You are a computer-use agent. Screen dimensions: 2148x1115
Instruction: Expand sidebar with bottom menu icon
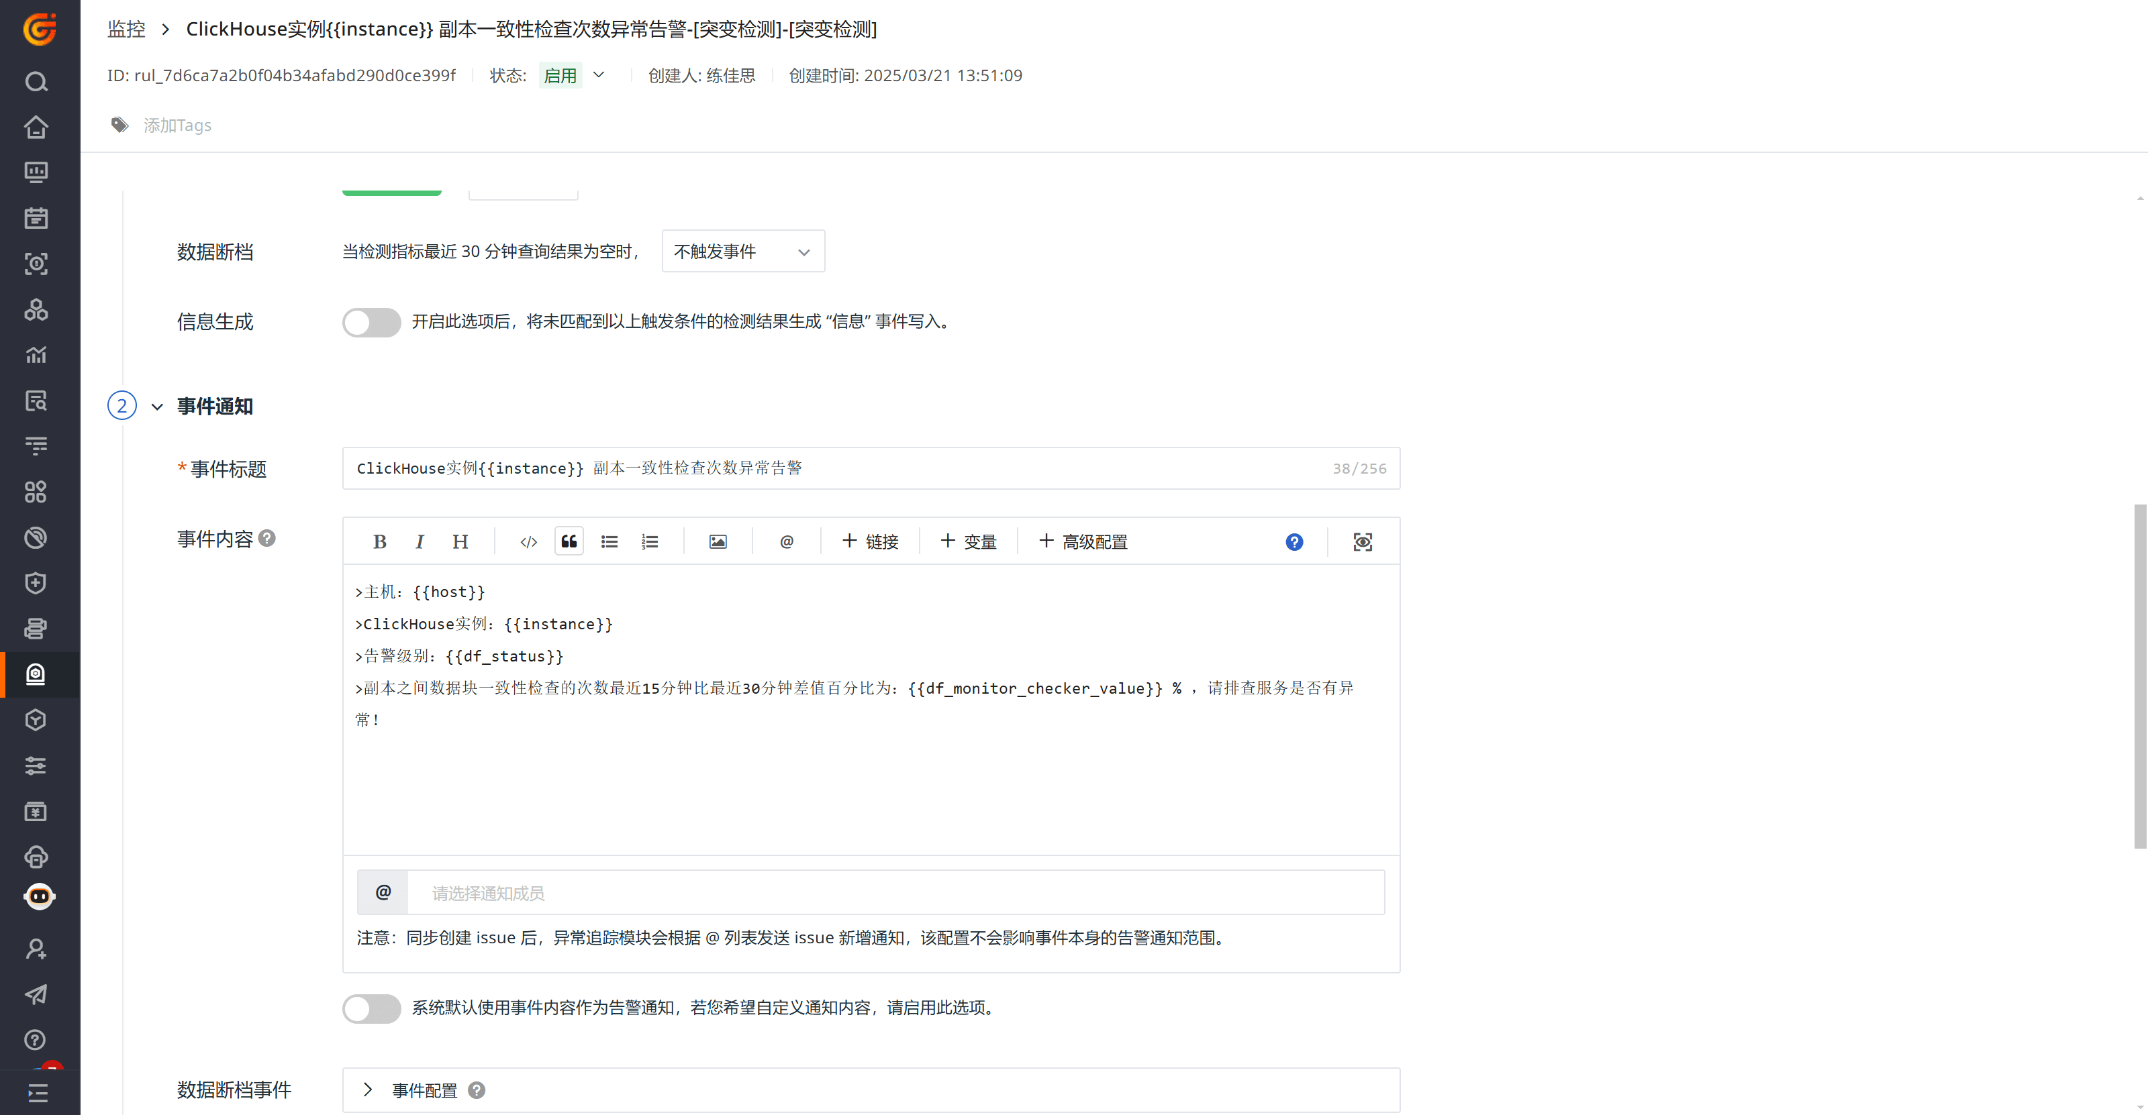(38, 1092)
